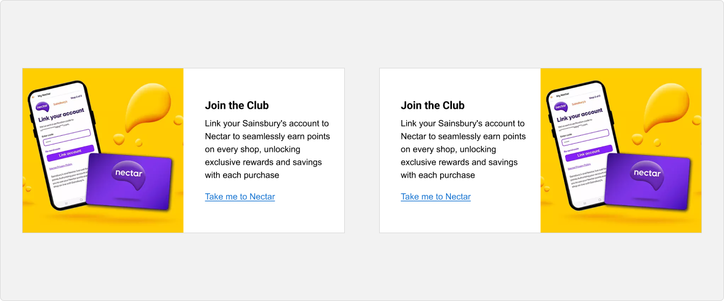Click the Sainsbury's logo on the right phone
The height and width of the screenshot is (301, 724).
tap(579, 102)
